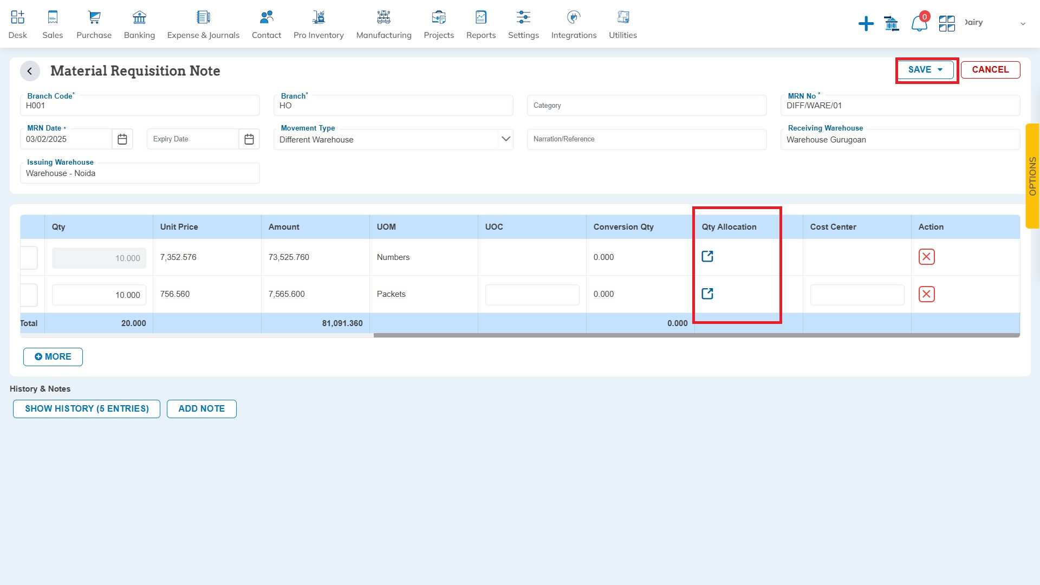The width and height of the screenshot is (1040, 585).
Task: Click Qty input in Numbers row
Action: click(99, 258)
